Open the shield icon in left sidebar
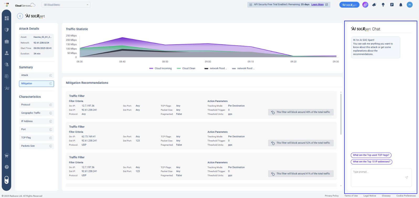 [x=7, y=30]
